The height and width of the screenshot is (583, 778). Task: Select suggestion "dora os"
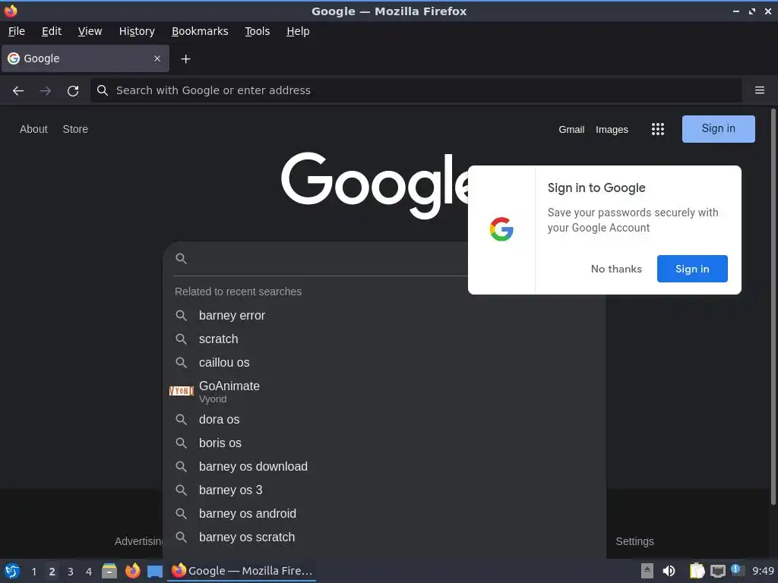coord(384,419)
